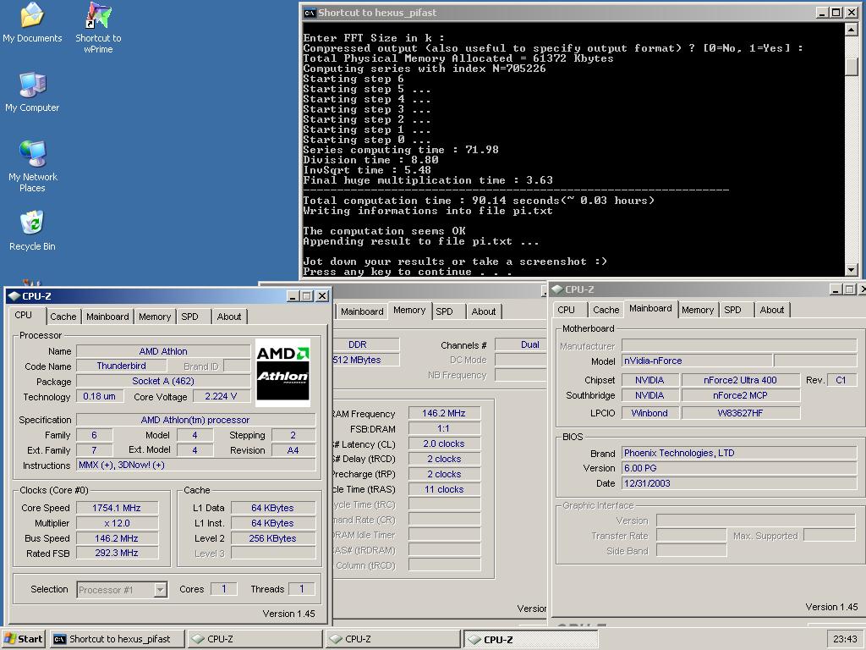Select the Mainboard tab in the right CPU-Z window
Viewport: 866px width, 650px height.
click(x=650, y=308)
